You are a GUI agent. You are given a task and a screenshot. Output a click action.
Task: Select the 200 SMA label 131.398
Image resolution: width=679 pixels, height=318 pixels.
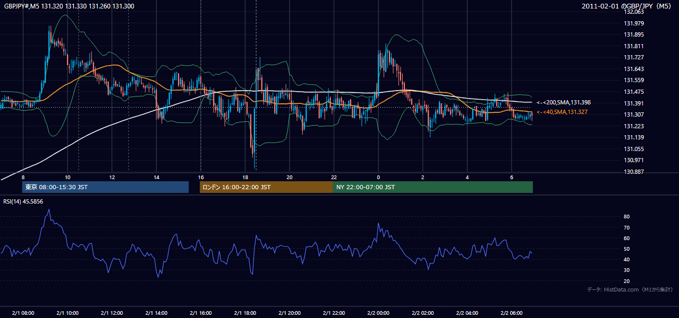[x=564, y=102]
